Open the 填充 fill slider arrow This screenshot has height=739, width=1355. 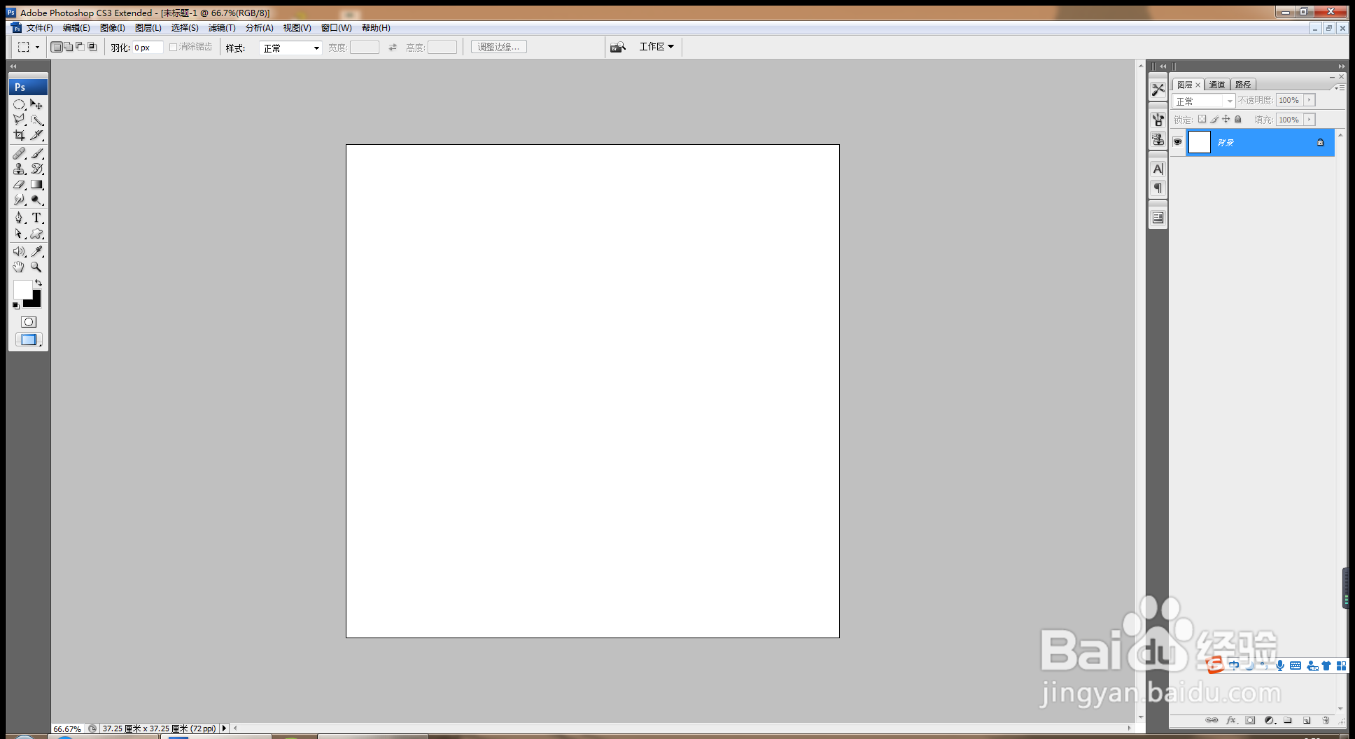pos(1310,120)
